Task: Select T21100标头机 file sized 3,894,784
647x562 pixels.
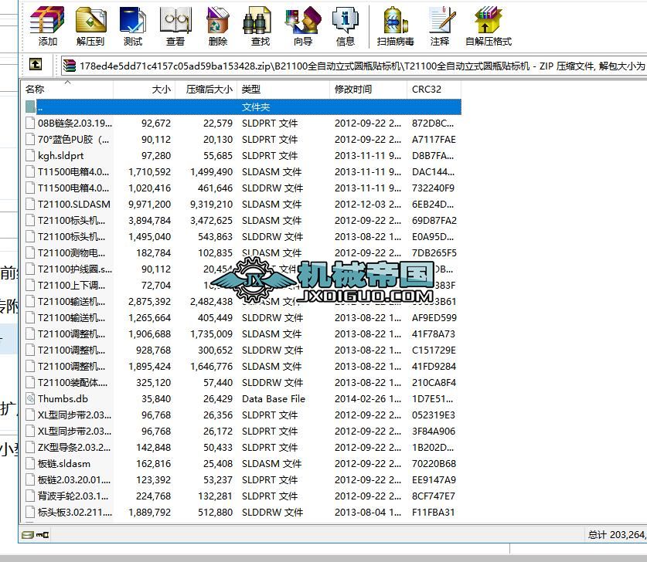Action: [x=243, y=221]
